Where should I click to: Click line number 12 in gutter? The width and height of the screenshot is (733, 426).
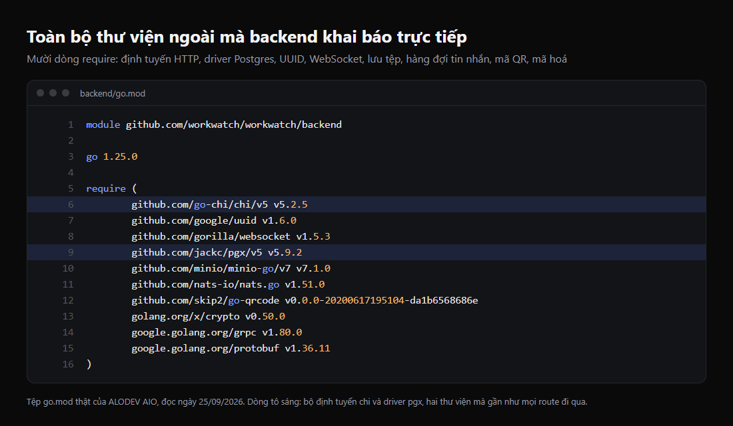(x=68, y=300)
